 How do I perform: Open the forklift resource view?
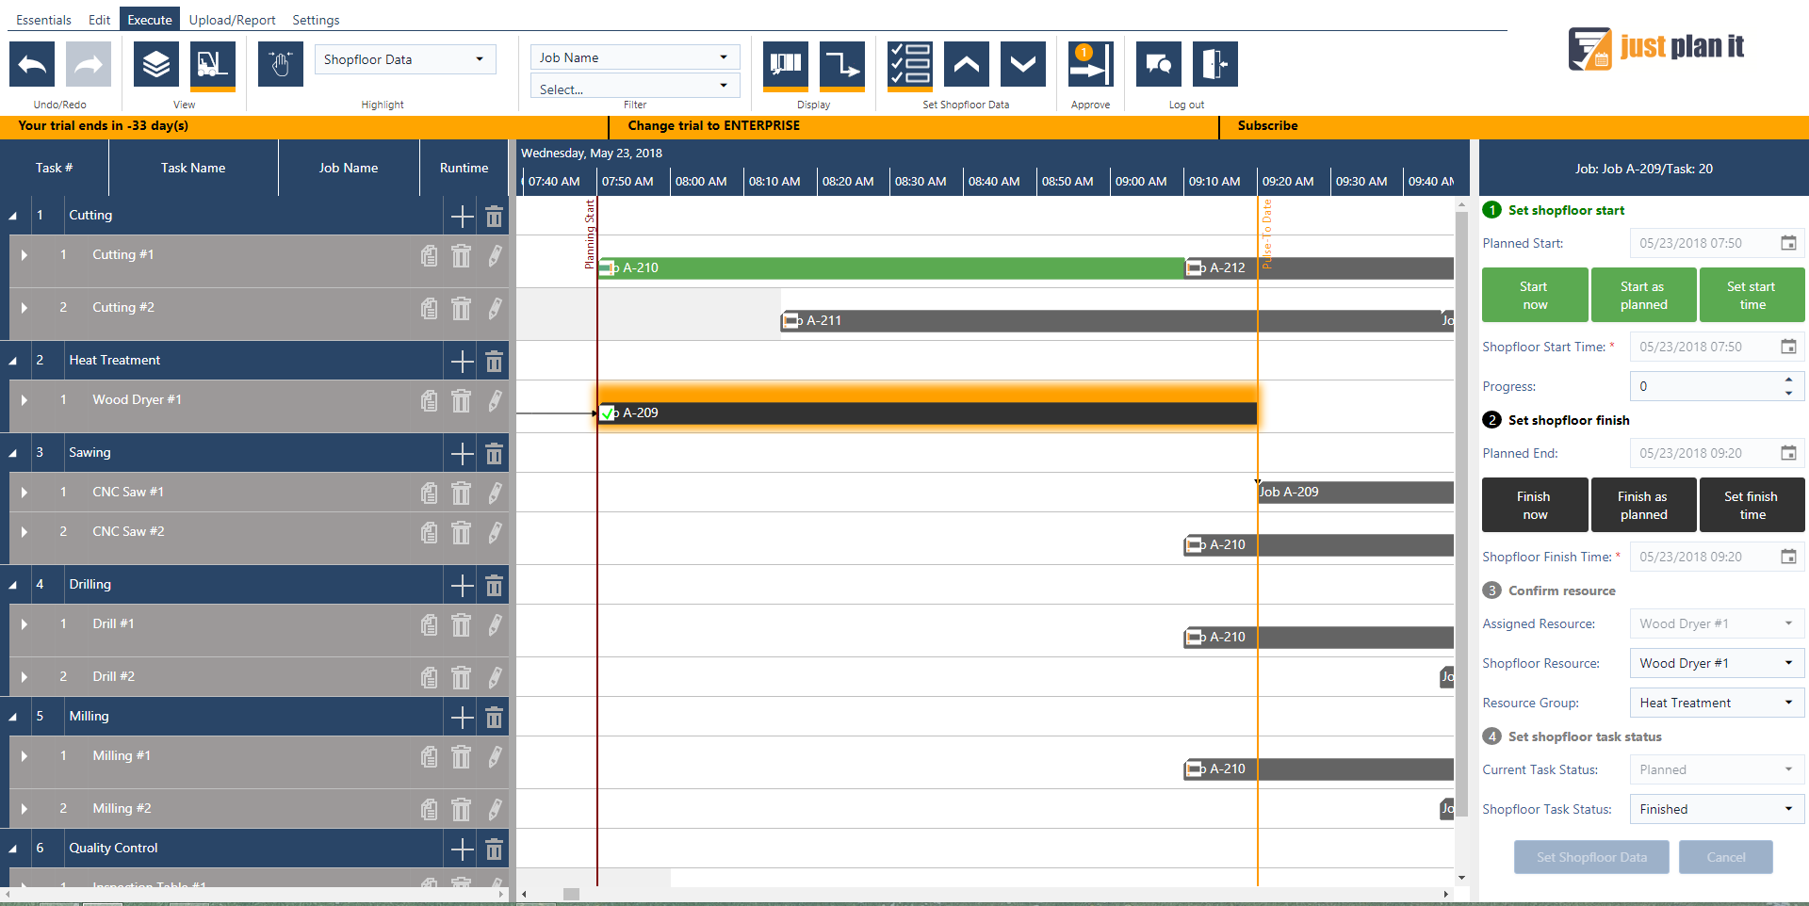211,63
